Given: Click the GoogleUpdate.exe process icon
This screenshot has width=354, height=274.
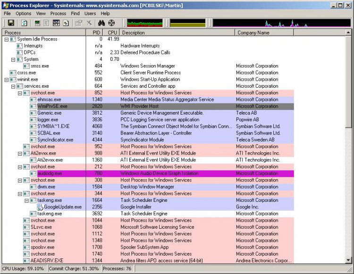Looking at the screenshot, I should coord(40,207).
